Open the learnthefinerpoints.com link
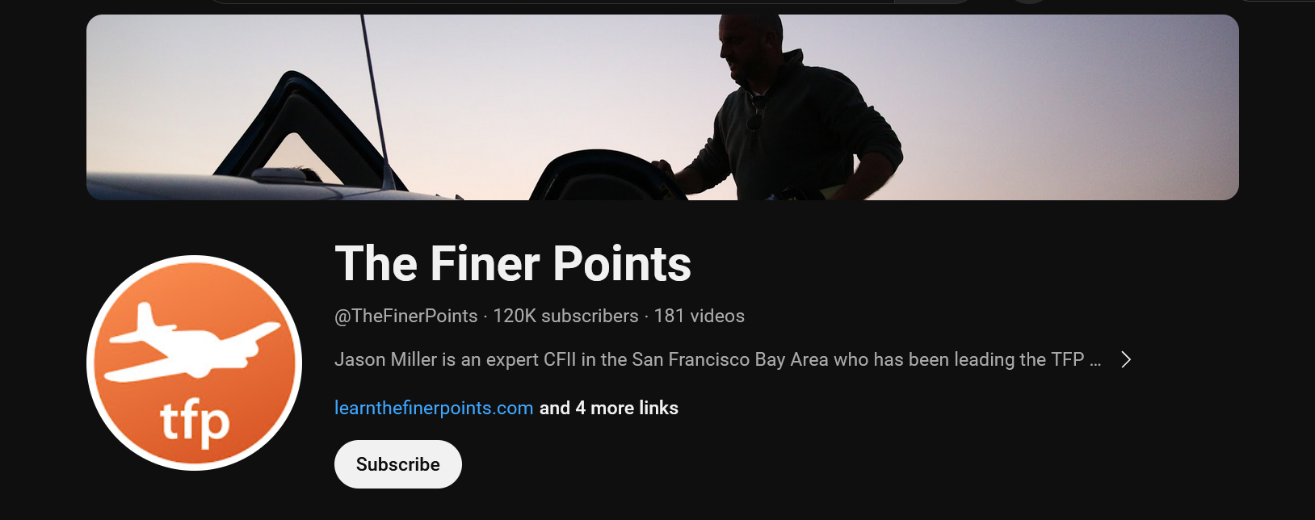The image size is (1315, 520). pyautogui.click(x=434, y=408)
